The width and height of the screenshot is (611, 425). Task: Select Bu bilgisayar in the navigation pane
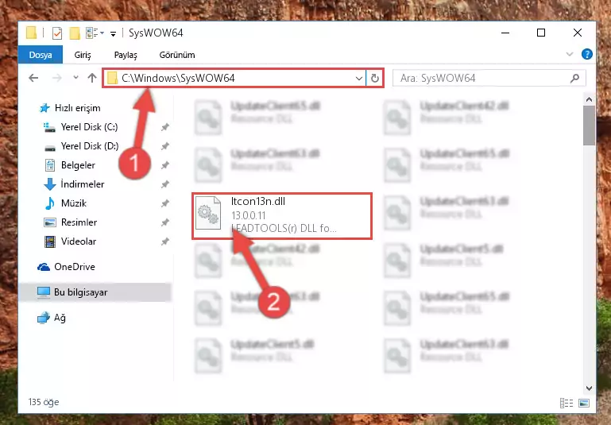95,292
